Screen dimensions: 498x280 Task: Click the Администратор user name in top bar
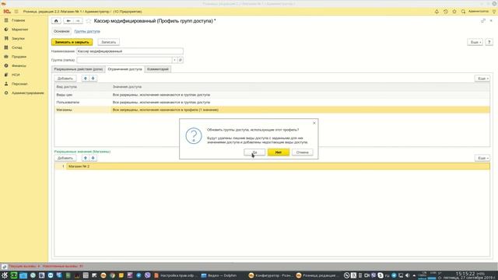coord(479,12)
